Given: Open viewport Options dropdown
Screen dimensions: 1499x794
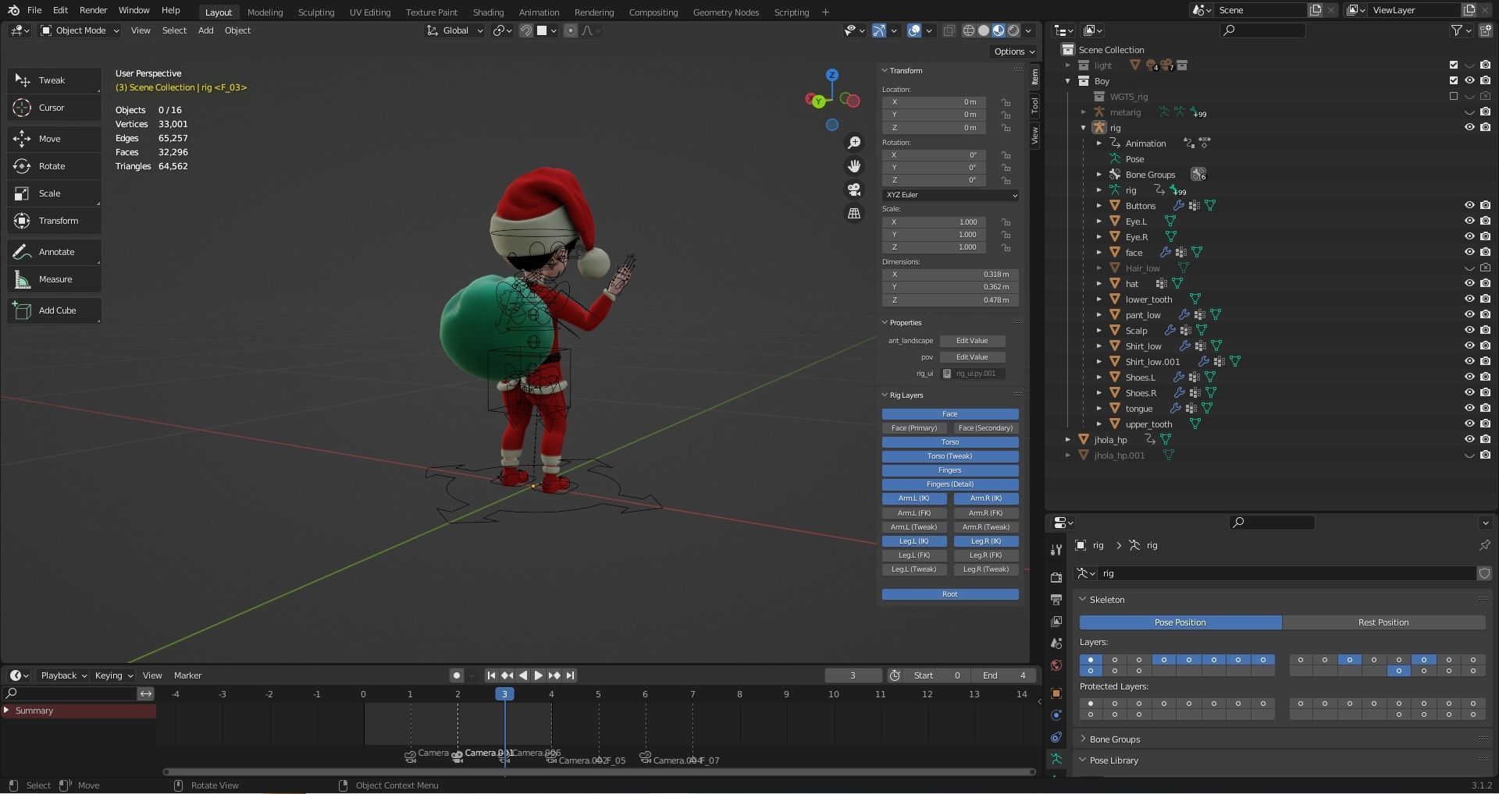Looking at the screenshot, I should point(1013,51).
